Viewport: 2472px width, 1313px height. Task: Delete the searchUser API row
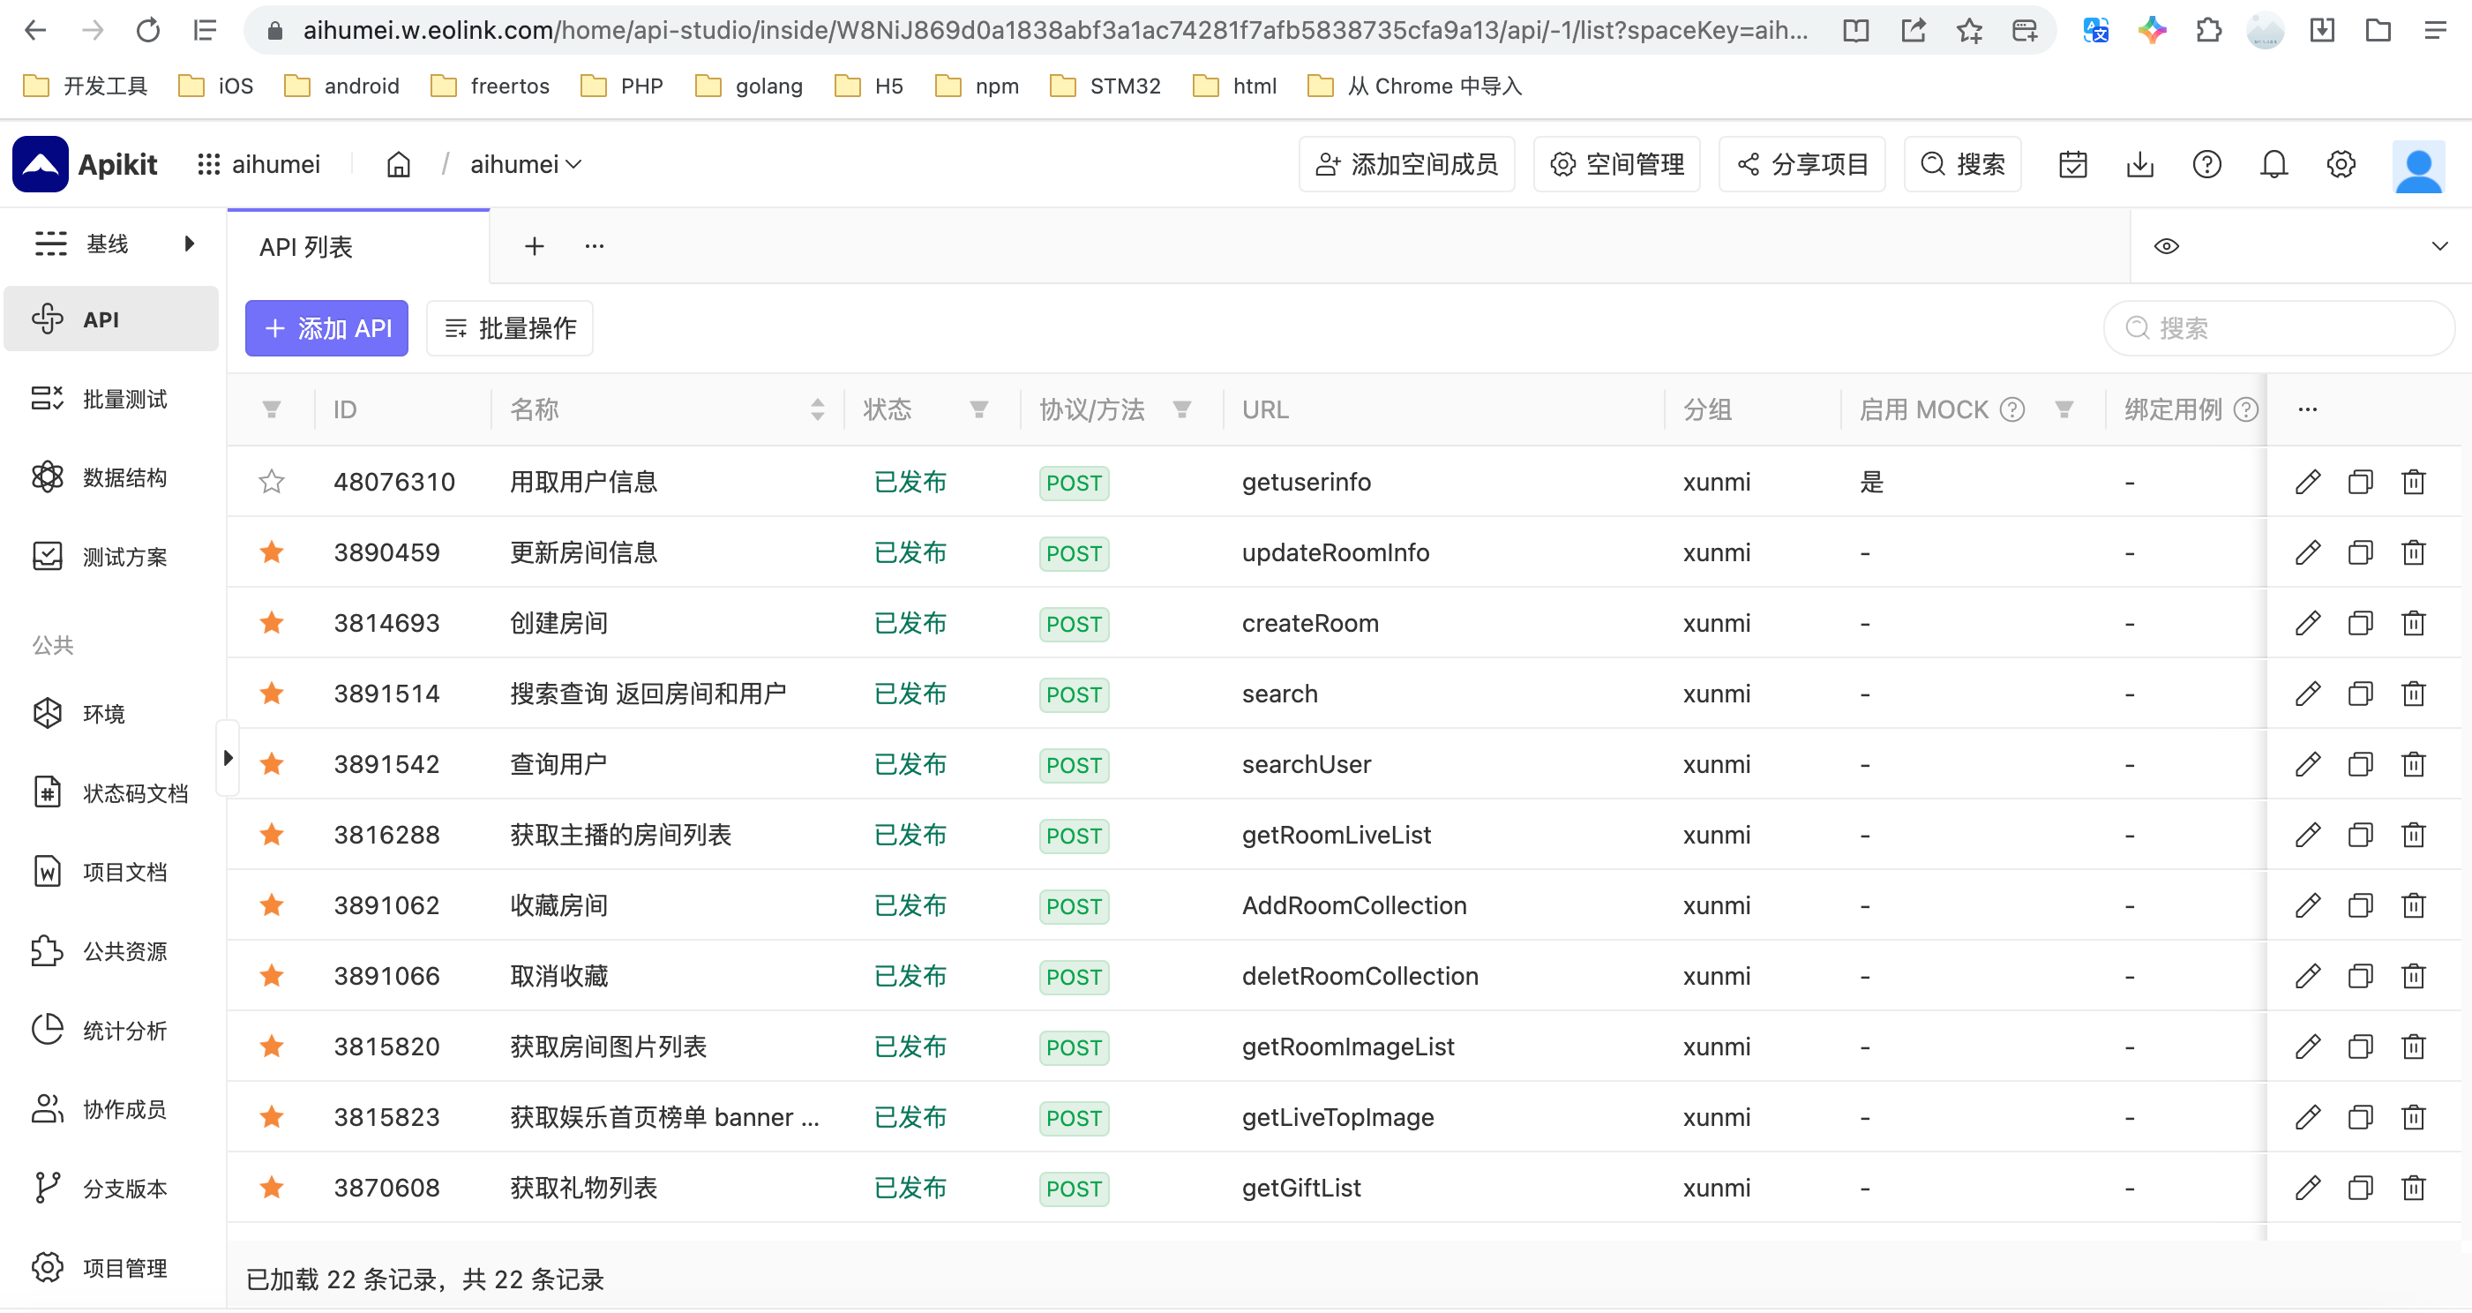pos(2413,765)
